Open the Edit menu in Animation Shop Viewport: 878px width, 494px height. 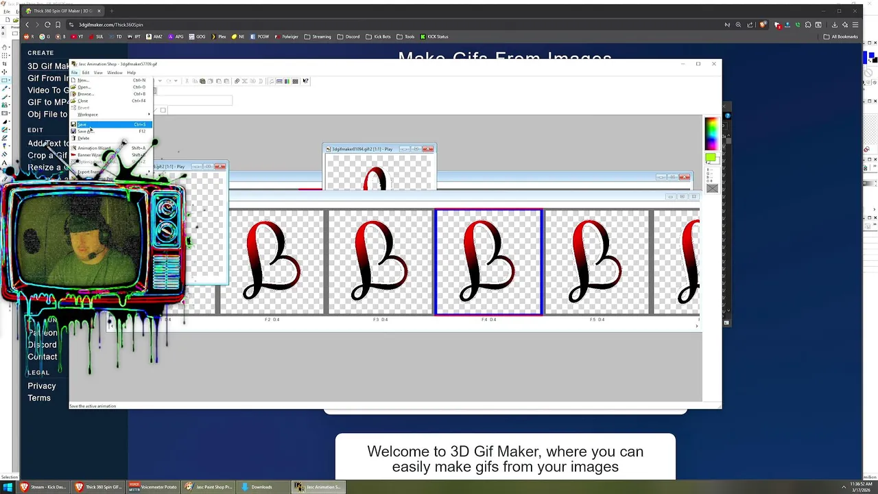pos(86,73)
